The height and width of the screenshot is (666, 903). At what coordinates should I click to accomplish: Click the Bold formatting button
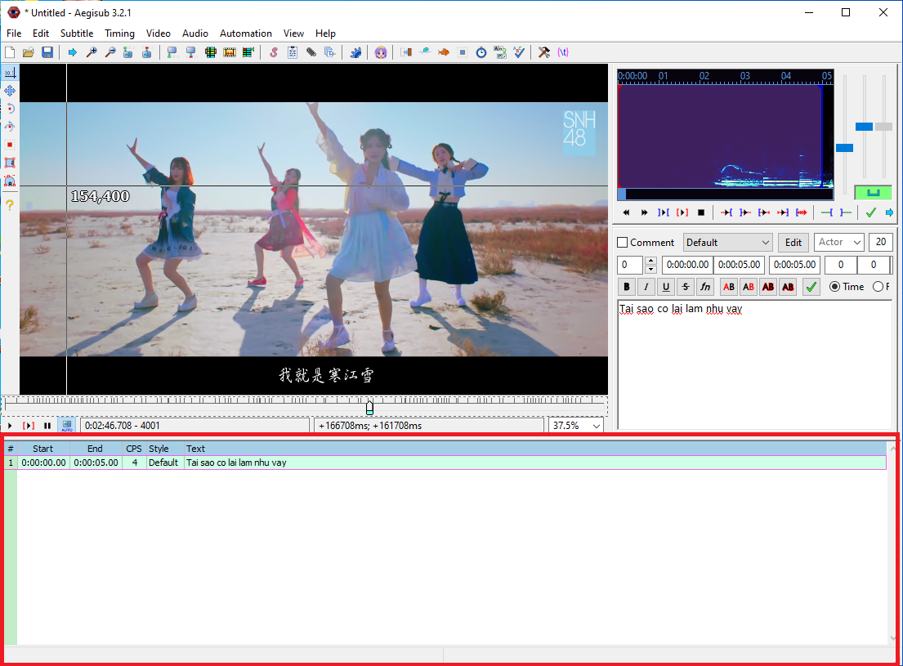(x=627, y=287)
